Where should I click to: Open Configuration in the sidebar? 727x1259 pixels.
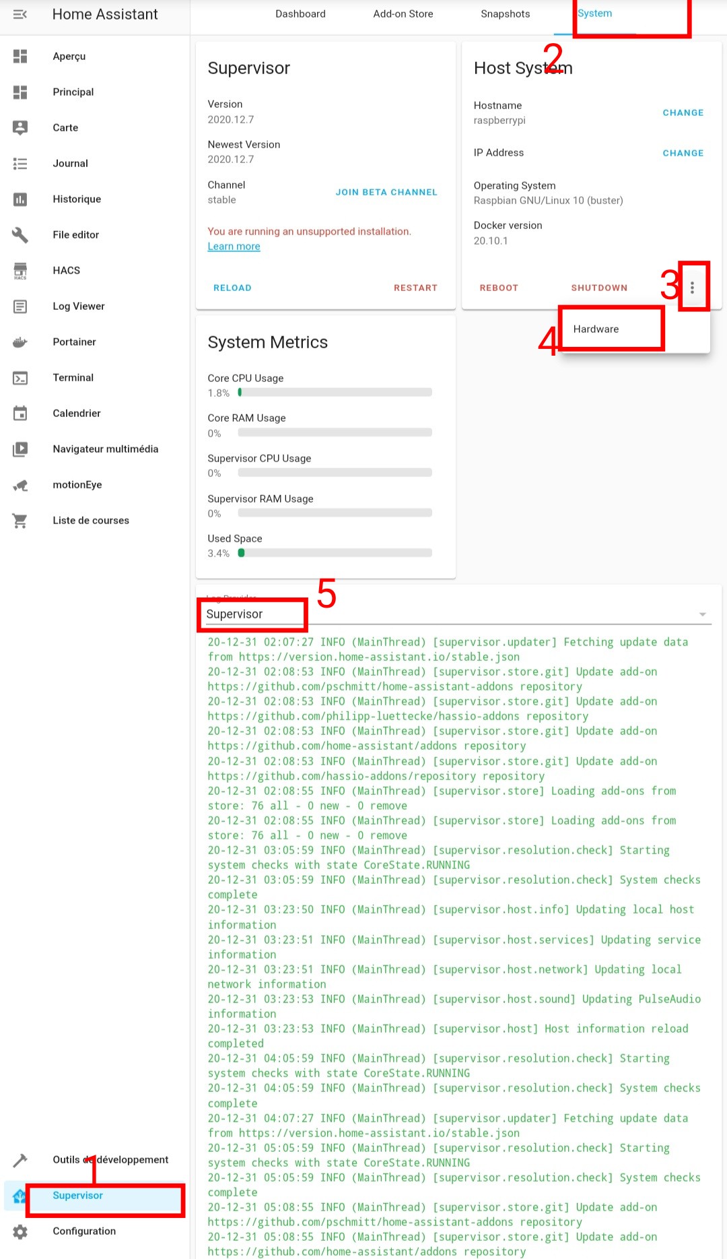95,1231
